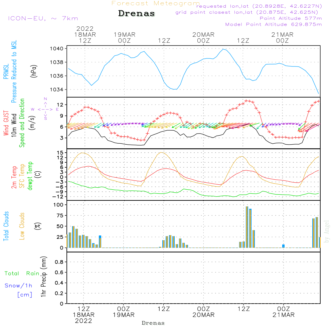Click the 'Forecast Meteogram' heading

[x=156, y=3]
